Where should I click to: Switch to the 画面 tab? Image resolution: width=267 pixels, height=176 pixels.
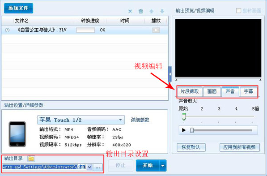(212, 91)
